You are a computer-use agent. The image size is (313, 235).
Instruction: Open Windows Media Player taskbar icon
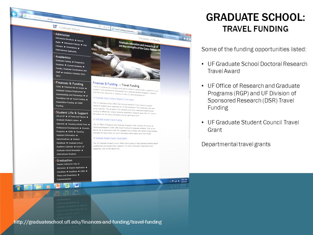[48, 187]
